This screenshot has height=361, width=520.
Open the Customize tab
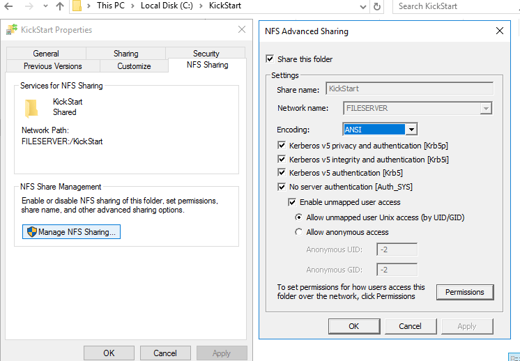[x=134, y=66]
